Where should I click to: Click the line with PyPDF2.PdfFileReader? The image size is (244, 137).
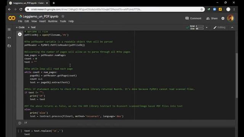coord(55,45)
